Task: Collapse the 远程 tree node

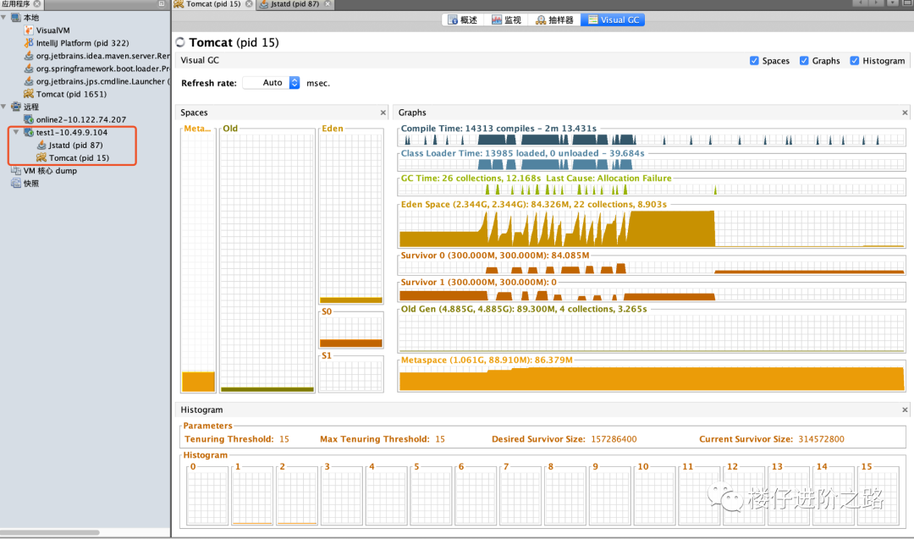Action: tap(4, 107)
